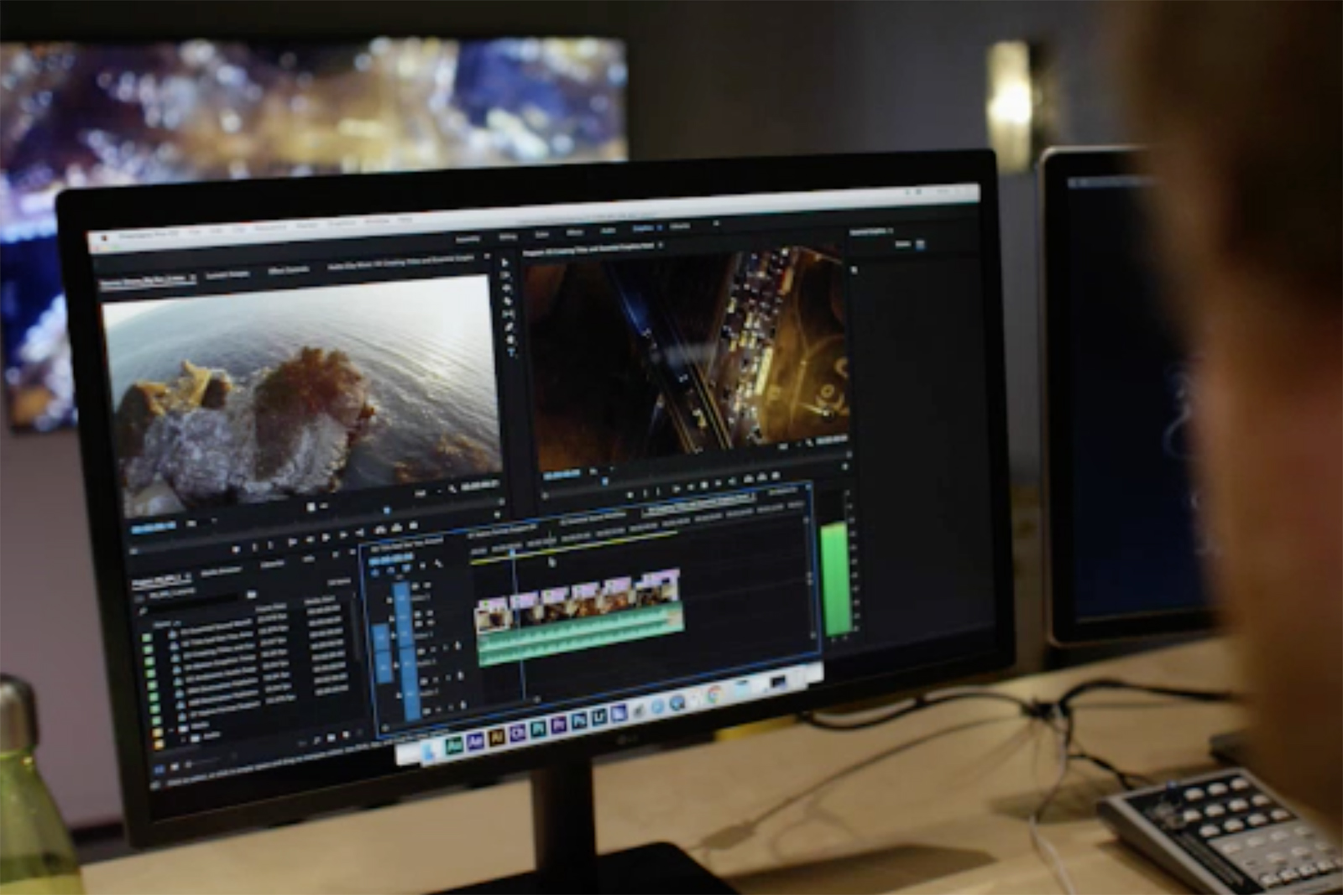Open the Media Browser panel tab

click(x=222, y=570)
